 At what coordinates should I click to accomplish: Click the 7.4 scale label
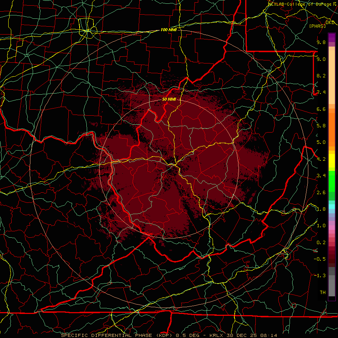click(321, 92)
